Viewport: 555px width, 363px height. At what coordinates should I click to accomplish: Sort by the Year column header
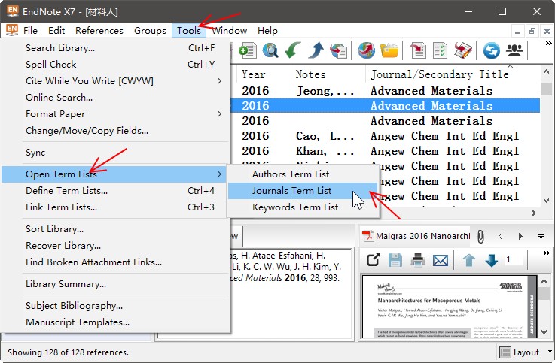click(x=264, y=74)
